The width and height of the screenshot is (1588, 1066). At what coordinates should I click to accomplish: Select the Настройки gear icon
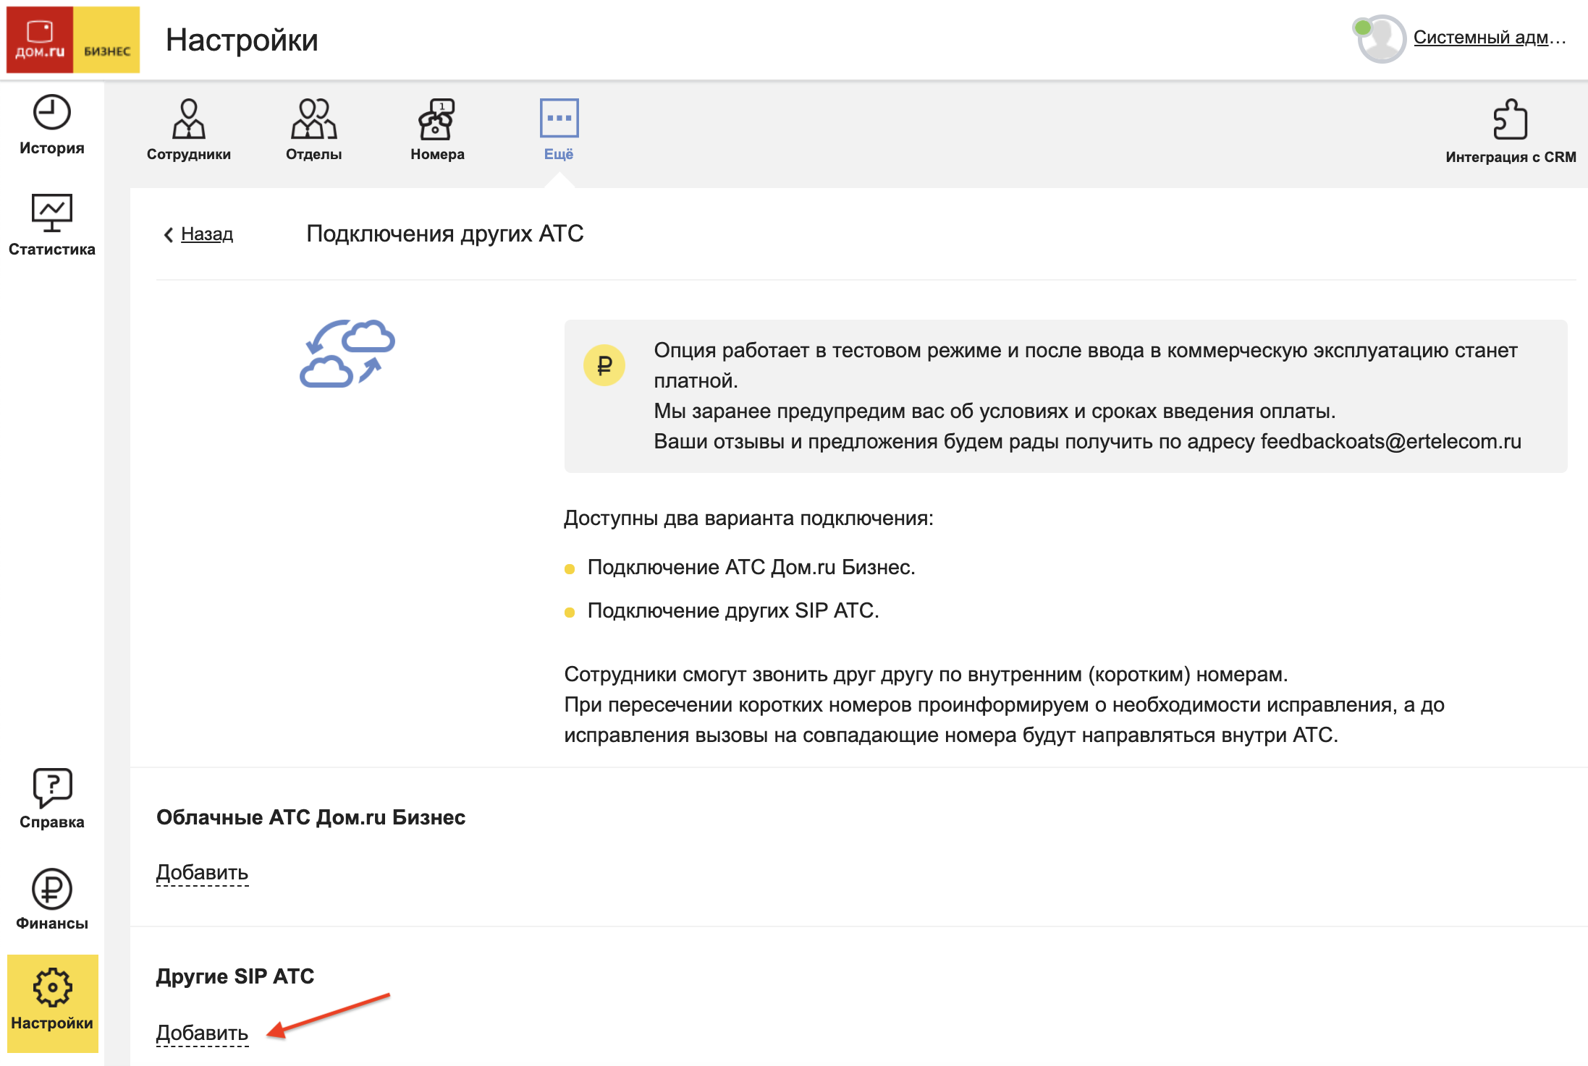coord(52,987)
